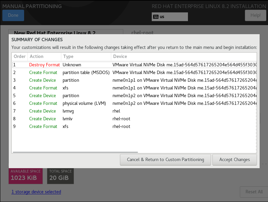This screenshot has height=202, width=268.
Task: Select the lvmvg rhel row
Action: (134, 111)
